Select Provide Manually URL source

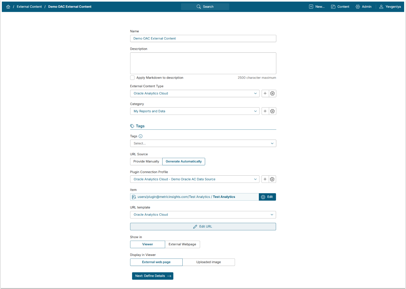click(x=146, y=162)
